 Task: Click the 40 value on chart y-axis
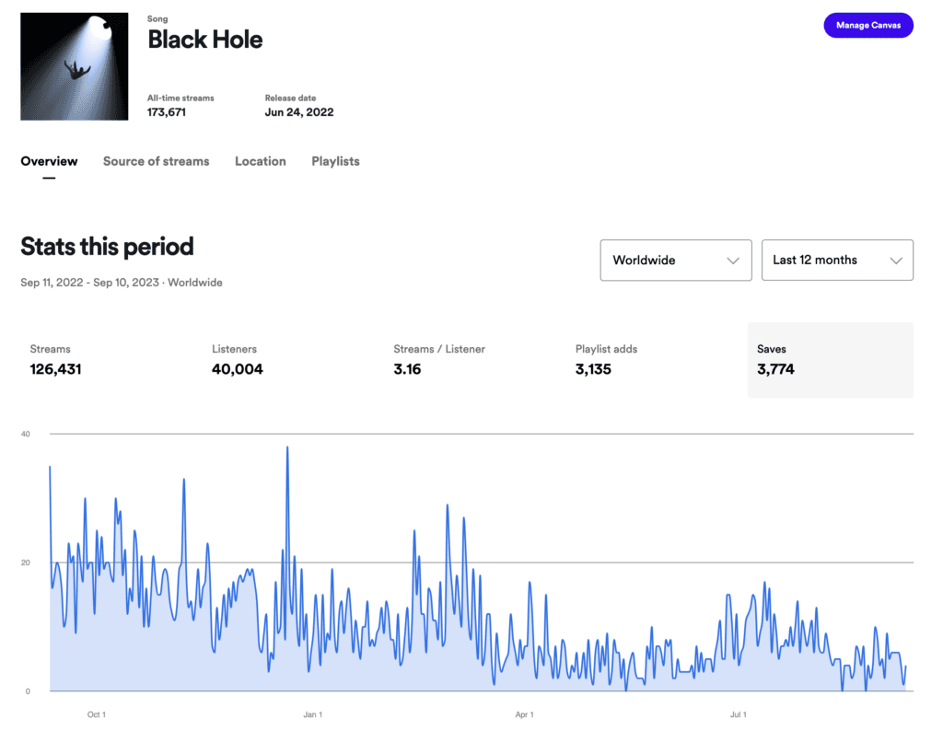[x=25, y=435]
